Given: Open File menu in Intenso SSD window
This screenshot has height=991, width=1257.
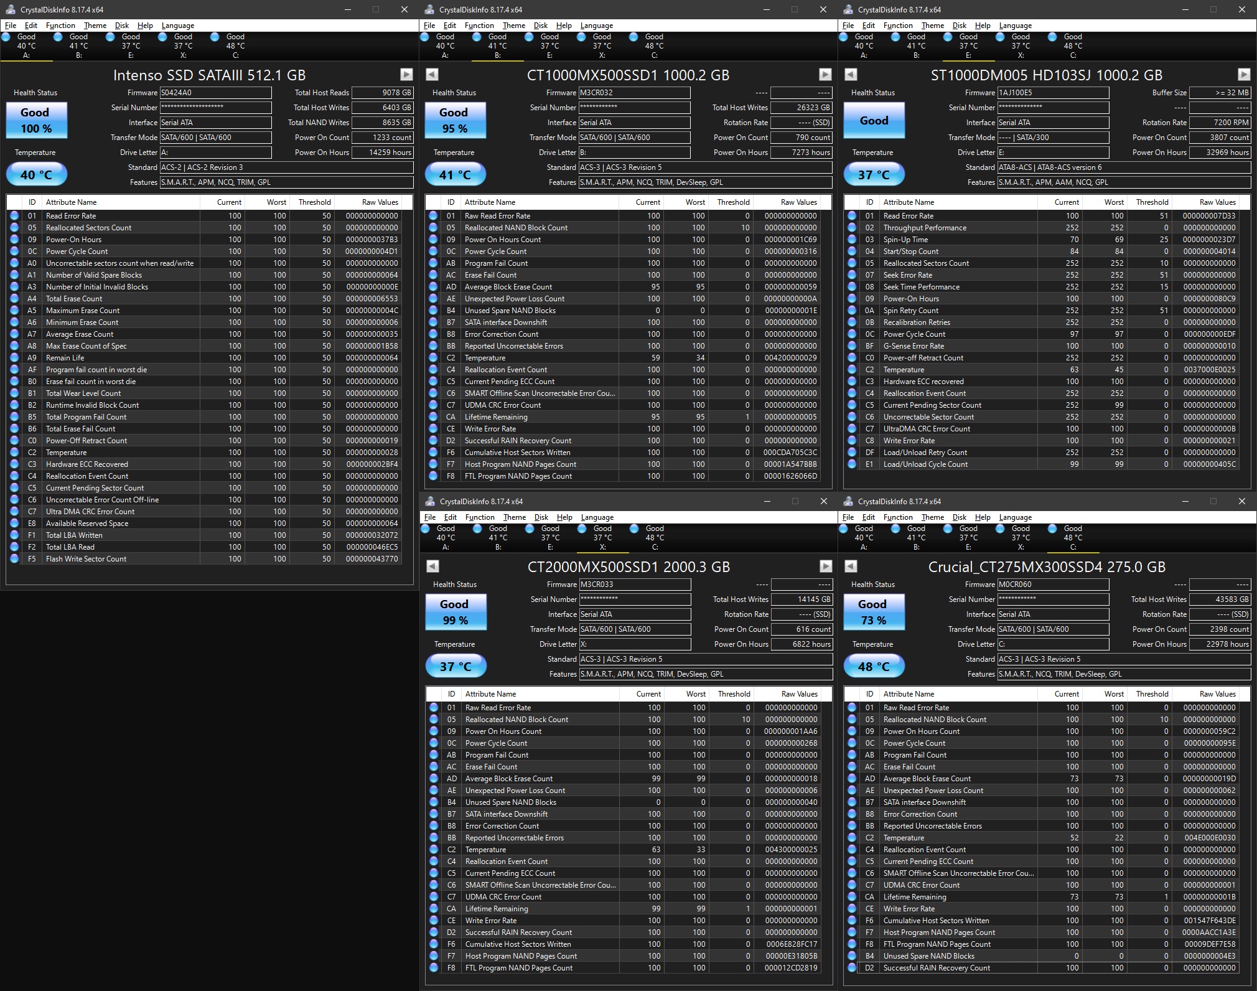Looking at the screenshot, I should click(11, 26).
